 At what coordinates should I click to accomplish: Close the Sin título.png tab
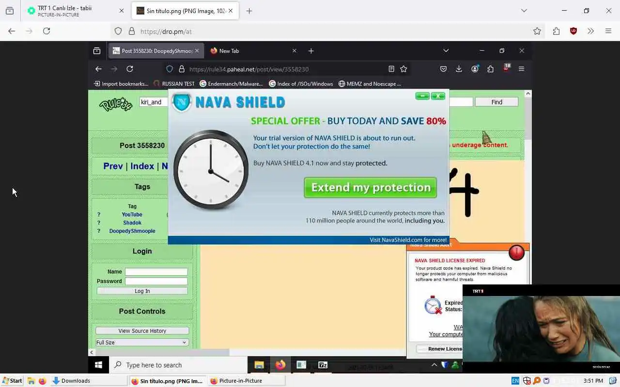pyautogui.click(x=231, y=11)
